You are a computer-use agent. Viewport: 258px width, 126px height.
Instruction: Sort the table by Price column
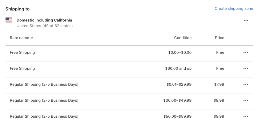coord(220,38)
